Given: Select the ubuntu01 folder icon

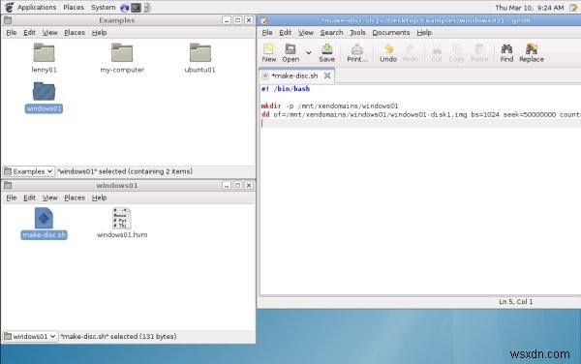Looking at the screenshot, I should coord(200,52).
